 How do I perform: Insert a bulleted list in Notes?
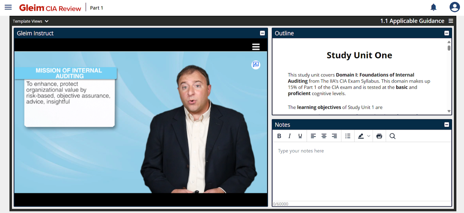347,136
